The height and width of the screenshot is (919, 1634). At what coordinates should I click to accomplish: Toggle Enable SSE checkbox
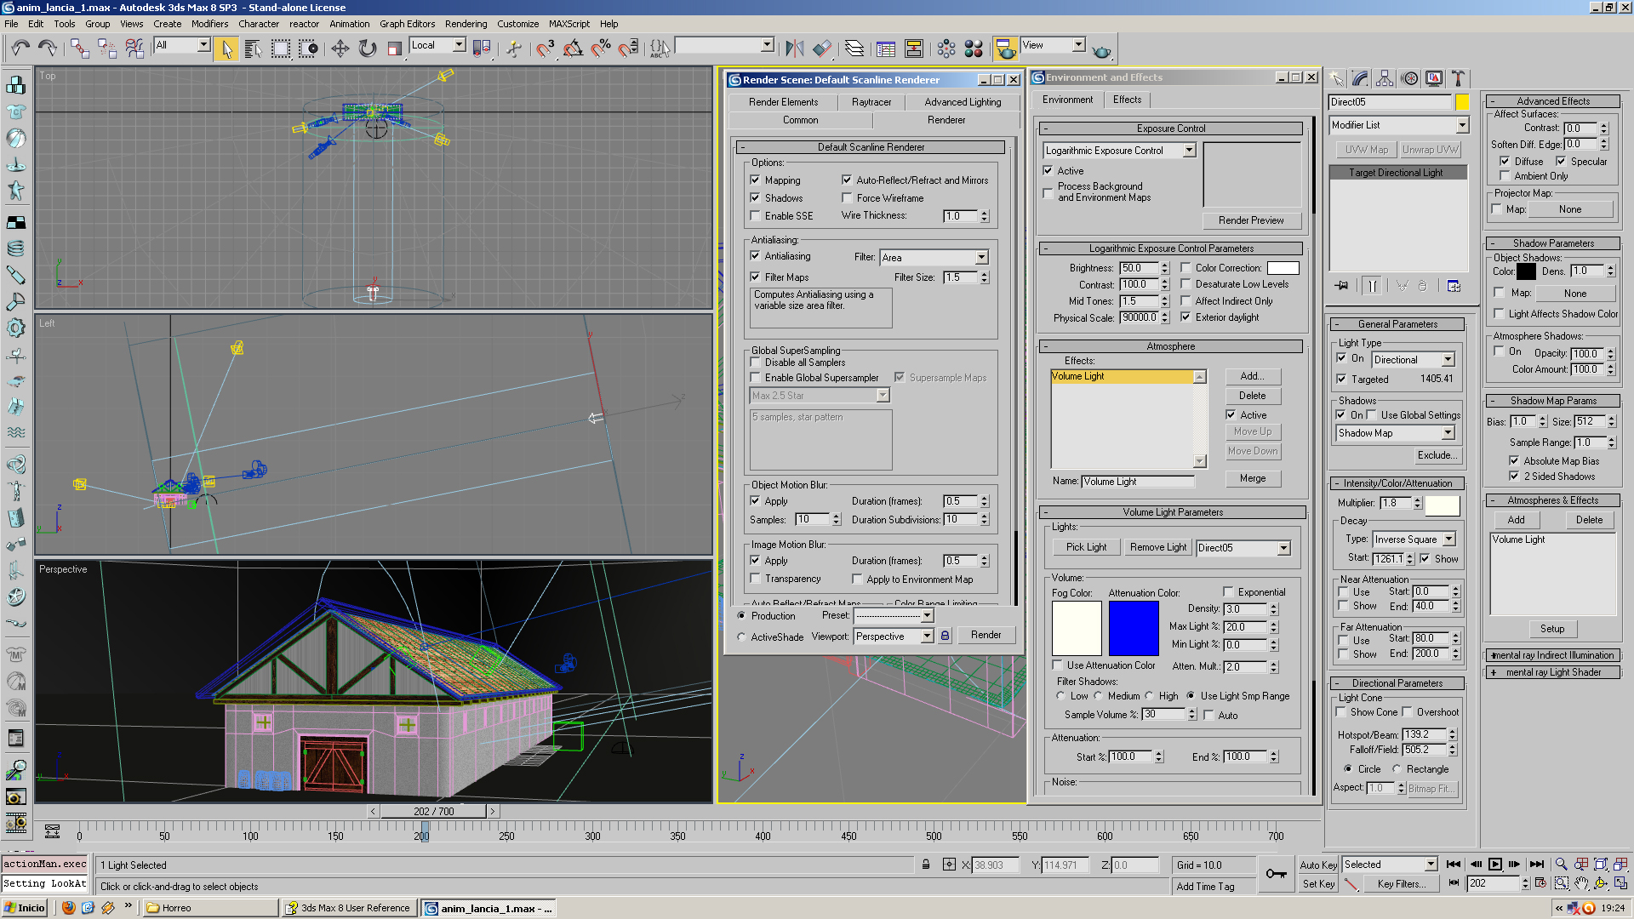click(x=755, y=216)
